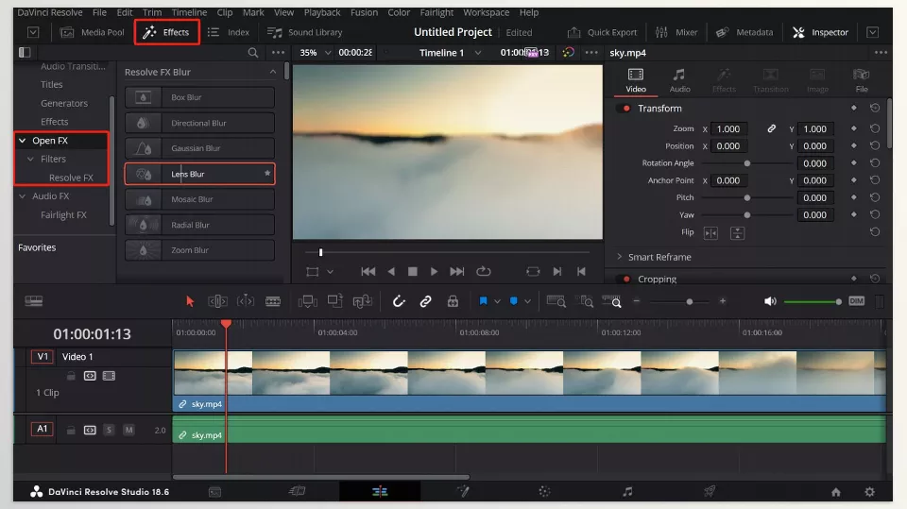Select the Box Blur effect
The height and width of the screenshot is (509, 907).
click(199, 97)
